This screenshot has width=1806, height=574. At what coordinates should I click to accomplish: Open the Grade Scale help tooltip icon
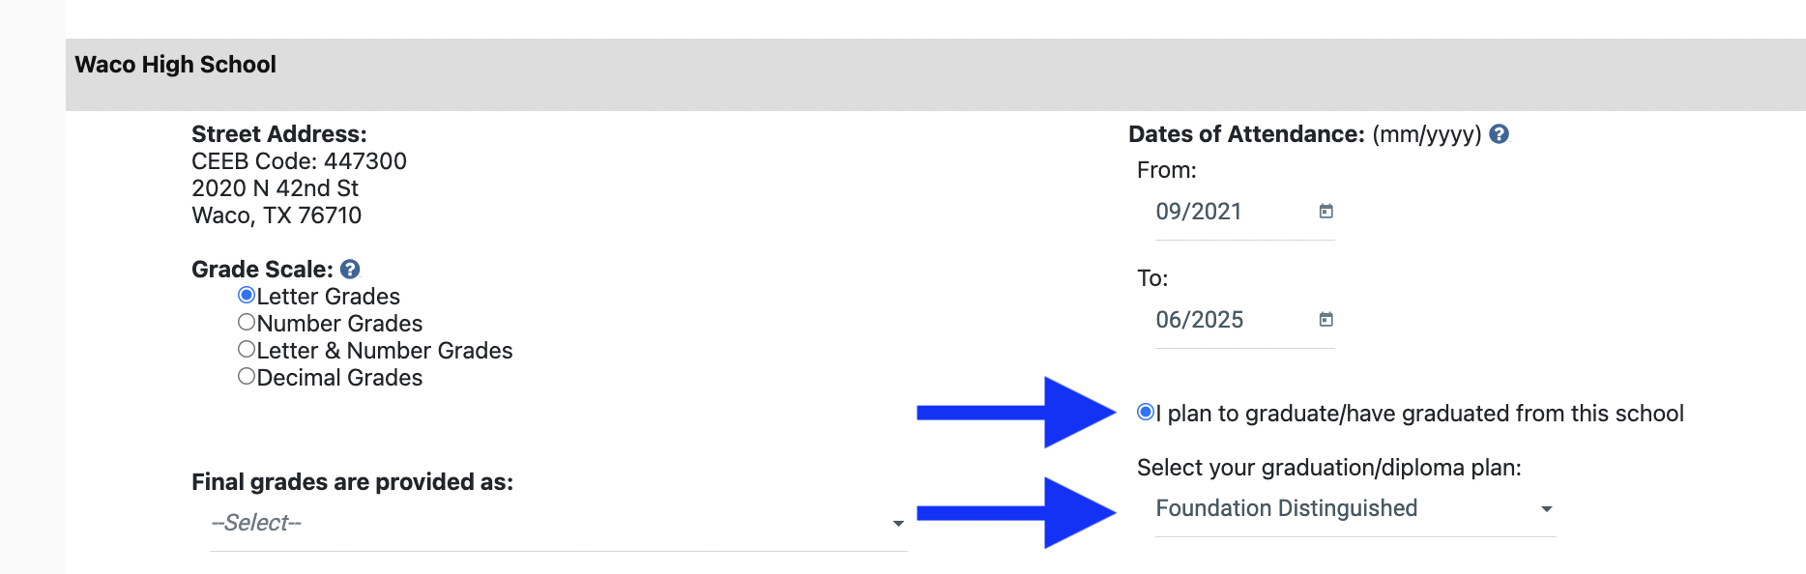pyautogui.click(x=350, y=270)
